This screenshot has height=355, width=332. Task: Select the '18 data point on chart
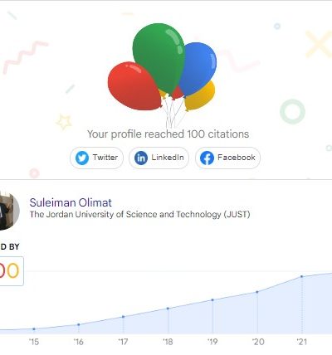click(168, 309)
